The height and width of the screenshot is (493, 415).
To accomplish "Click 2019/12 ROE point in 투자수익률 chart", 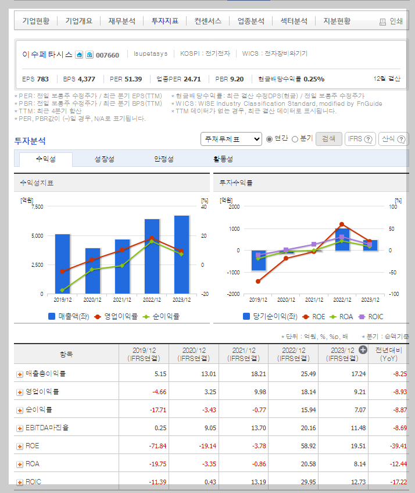I will pos(258,281).
